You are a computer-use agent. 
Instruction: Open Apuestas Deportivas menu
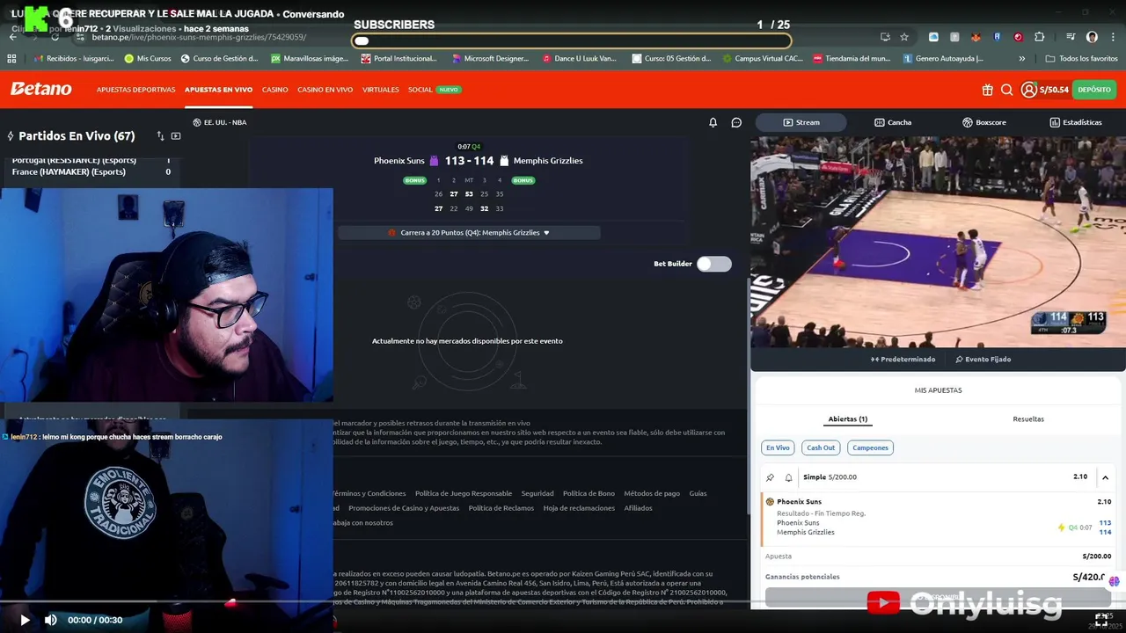[x=135, y=90]
